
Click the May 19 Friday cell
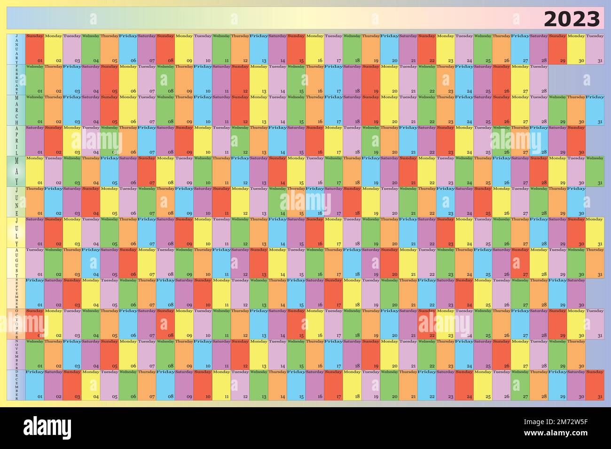(x=371, y=171)
